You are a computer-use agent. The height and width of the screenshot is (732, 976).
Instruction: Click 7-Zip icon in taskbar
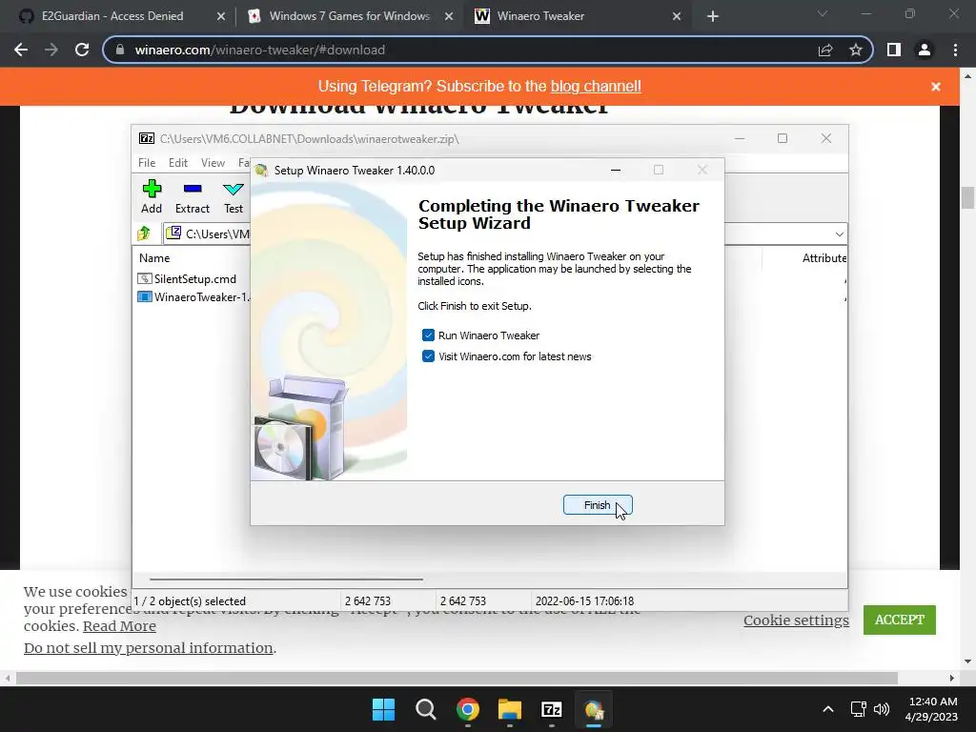tap(552, 709)
